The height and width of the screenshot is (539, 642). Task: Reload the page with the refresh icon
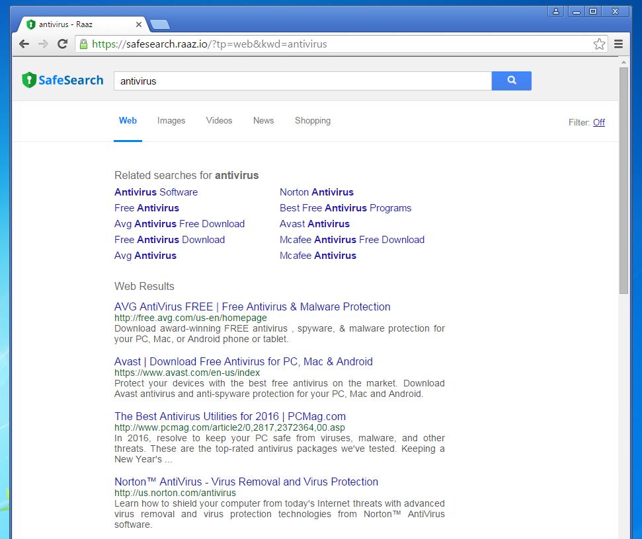coord(62,44)
